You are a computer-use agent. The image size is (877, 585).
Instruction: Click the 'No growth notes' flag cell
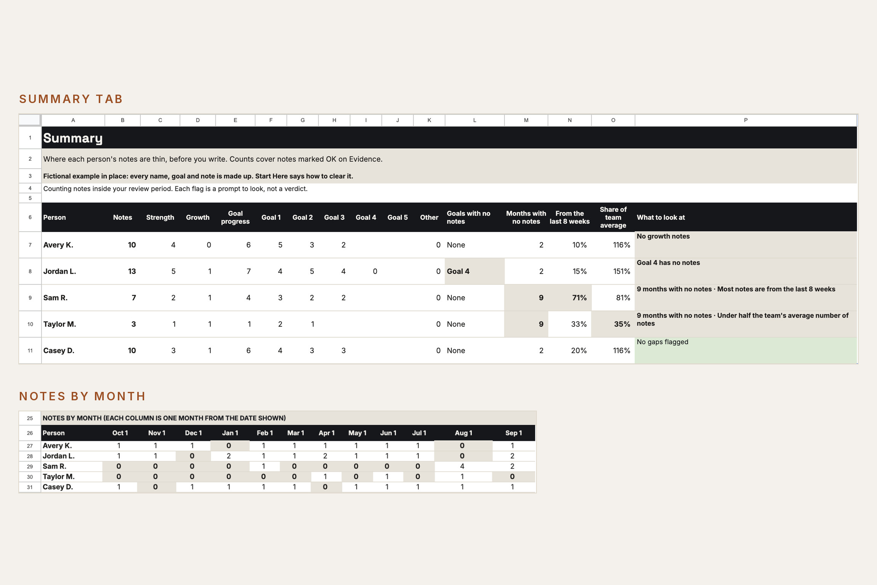click(x=745, y=245)
